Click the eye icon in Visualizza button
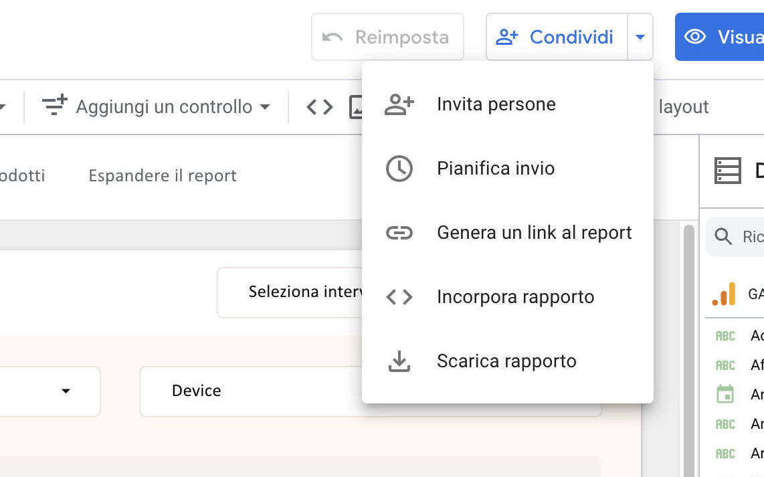This screenshot has width=764, height=477. point(695,37)
